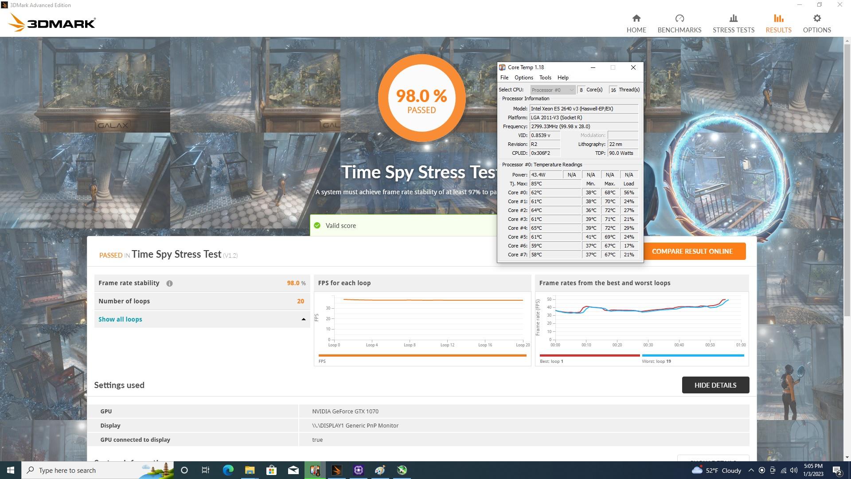
Task: Open the File menu in Core Temp
Action: pyautogui.click(x=504, y=78)
